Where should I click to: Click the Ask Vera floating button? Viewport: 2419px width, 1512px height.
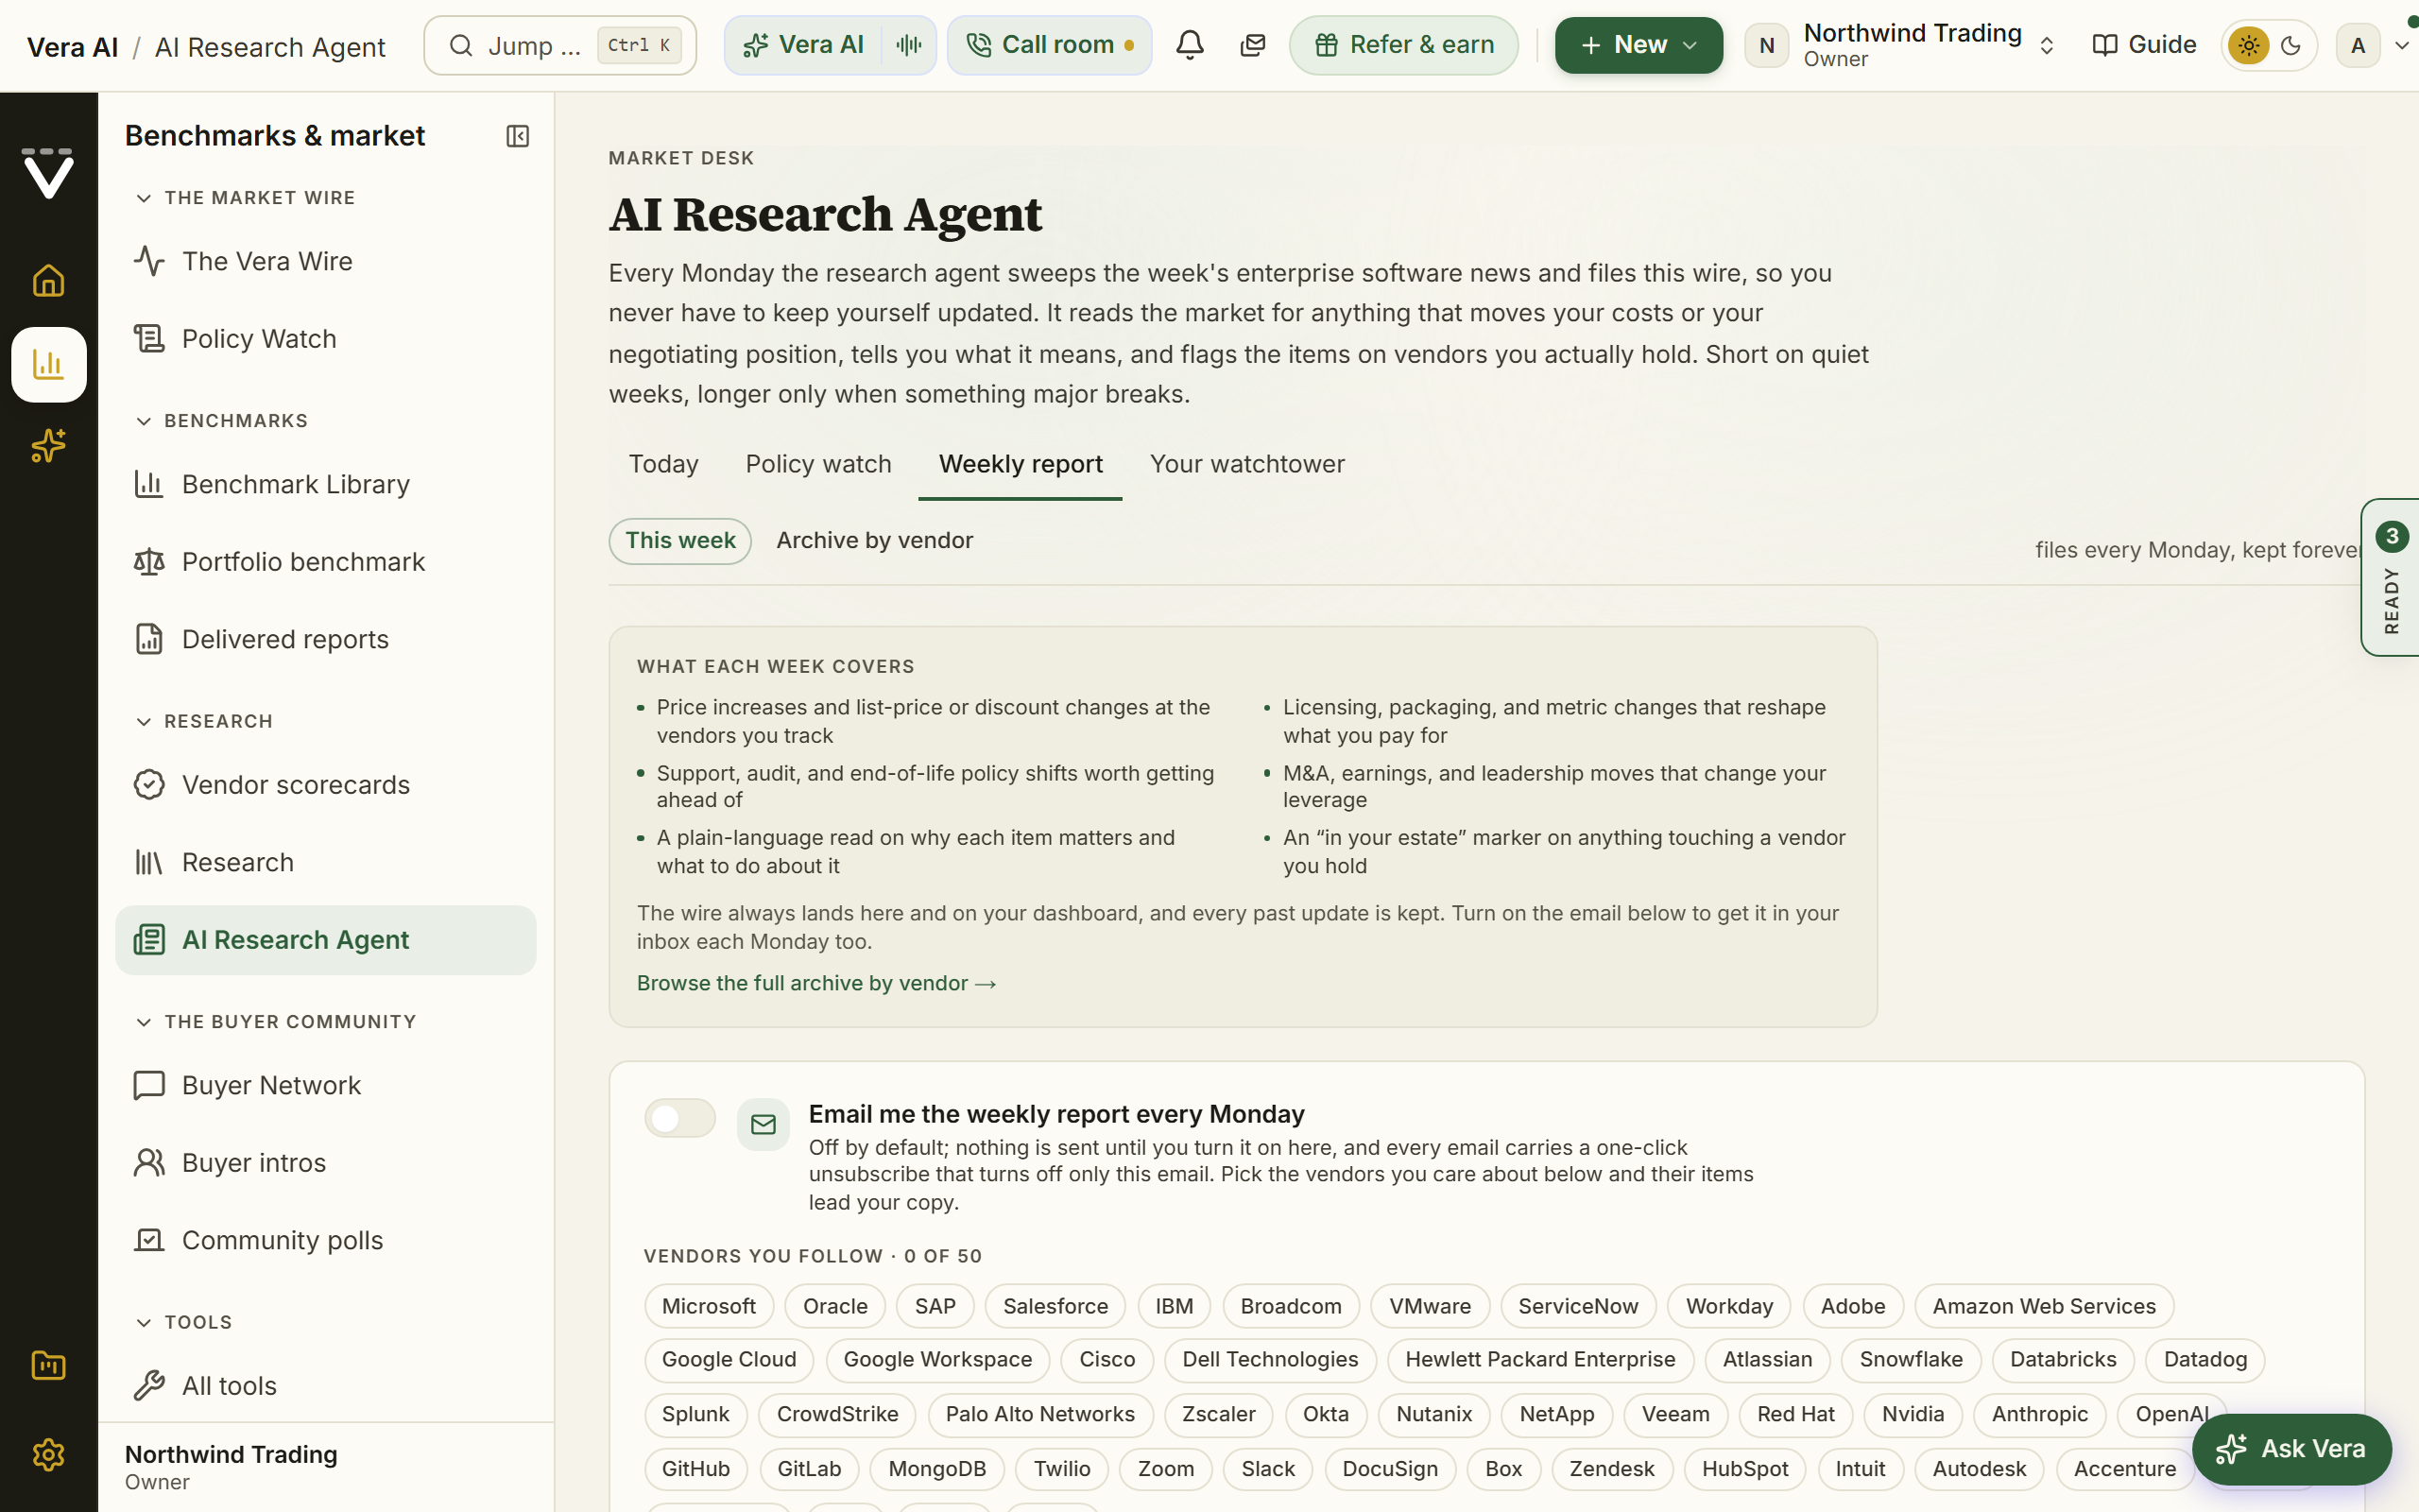[x=2291, y=1449]
